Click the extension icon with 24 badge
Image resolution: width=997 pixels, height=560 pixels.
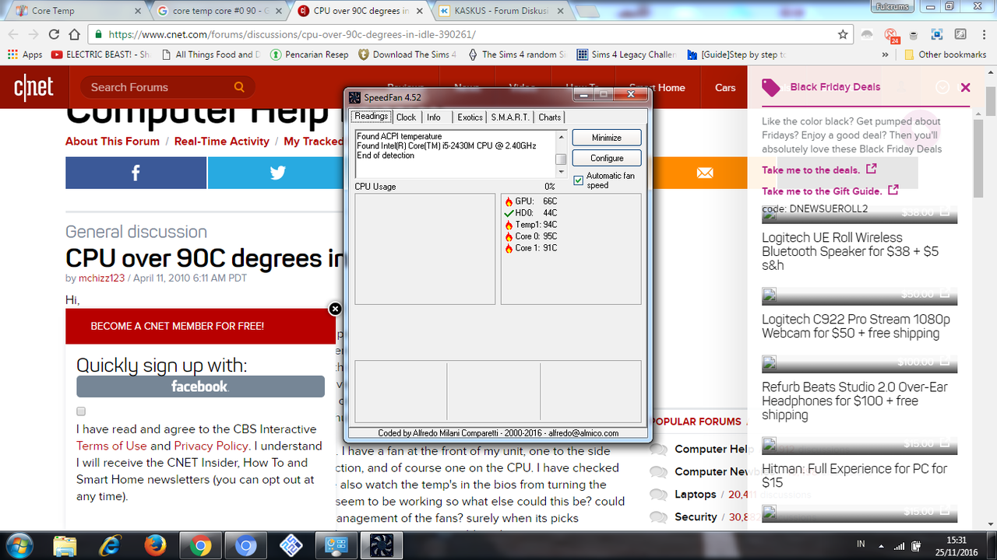coord(891,35)
